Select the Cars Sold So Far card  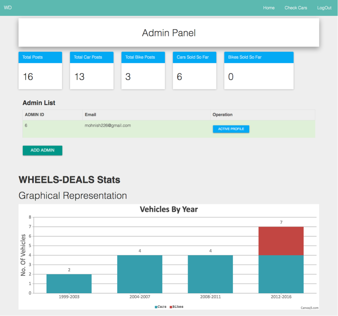(x=195, y=70)
